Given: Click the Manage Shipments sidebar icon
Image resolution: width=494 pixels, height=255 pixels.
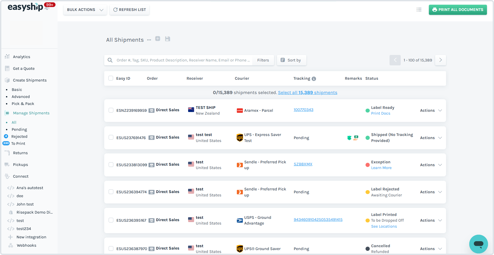Looking at the screenshot, I should [7, 113].
